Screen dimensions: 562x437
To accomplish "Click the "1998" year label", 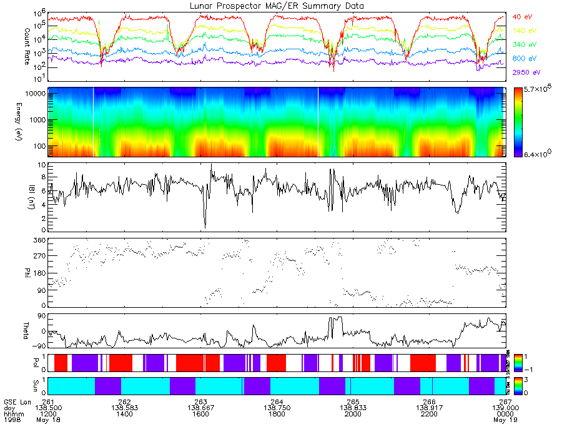I will (x=12, y=420).
